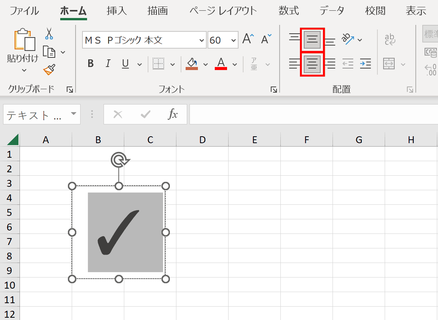The width and height of the screenshot is (438, 320).
Task: Cancel entry with the X icon
Action: (x=118, y=114)
